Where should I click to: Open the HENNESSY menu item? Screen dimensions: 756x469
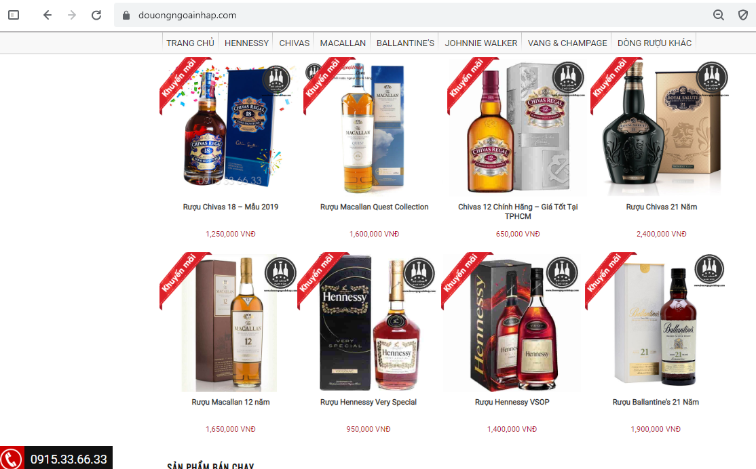tap(246, 43)
